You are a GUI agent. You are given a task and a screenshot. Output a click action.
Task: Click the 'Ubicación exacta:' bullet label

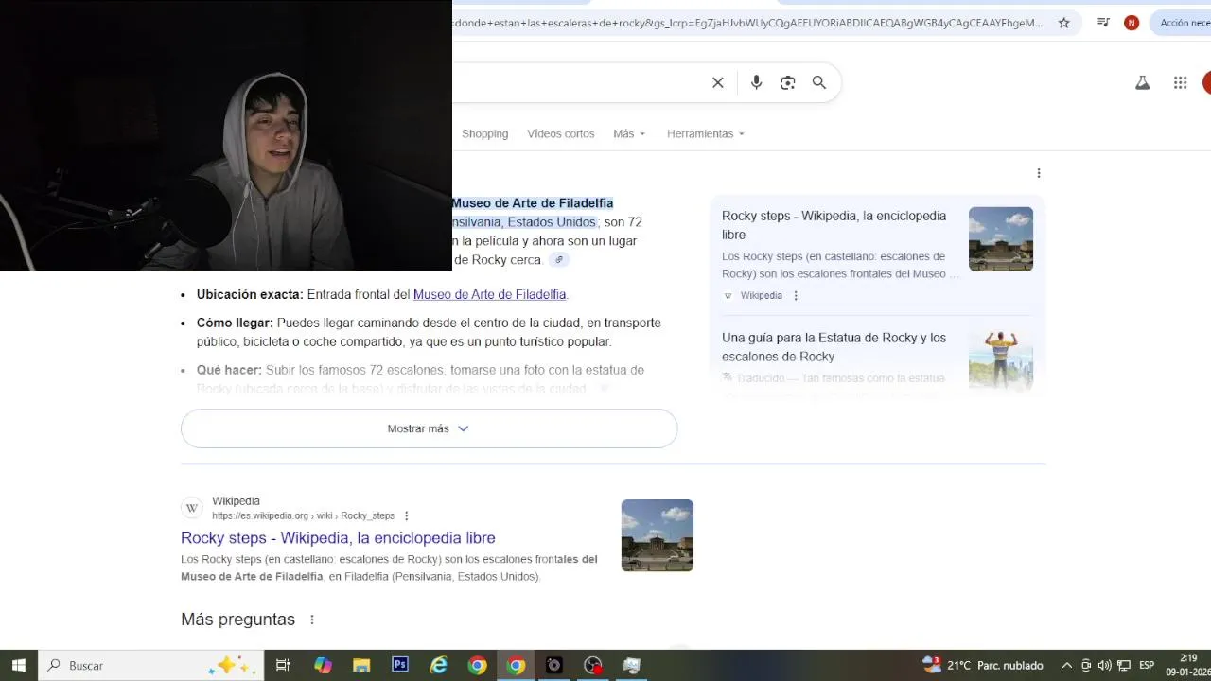[x=250, y=295]
